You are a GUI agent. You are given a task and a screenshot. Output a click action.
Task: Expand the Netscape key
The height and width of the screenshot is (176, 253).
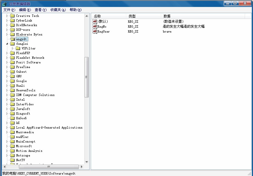click(7, 156)
